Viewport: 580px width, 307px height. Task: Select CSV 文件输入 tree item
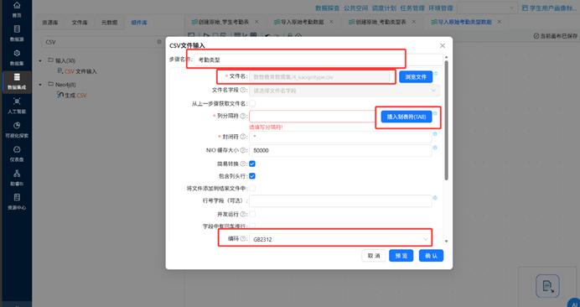[77, 71]
